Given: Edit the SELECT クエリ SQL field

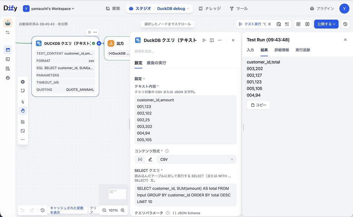Looking at the screenshot, I should 185,195.
